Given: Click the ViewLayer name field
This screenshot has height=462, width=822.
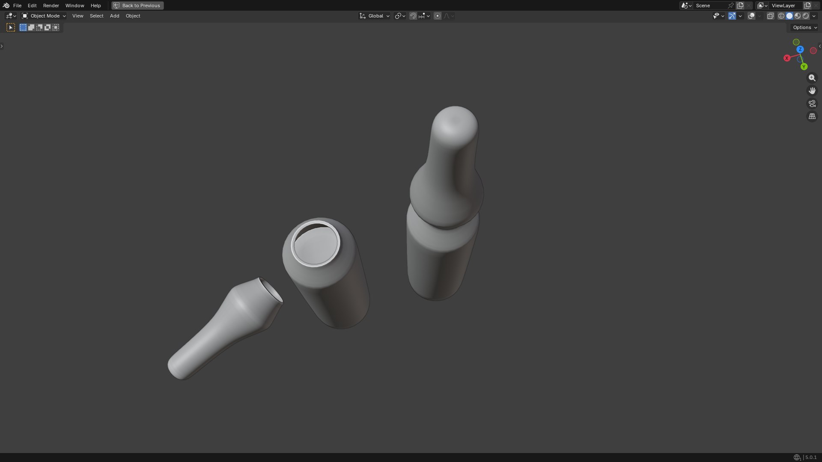Looking at the screenshot, I should pos(786,6).
